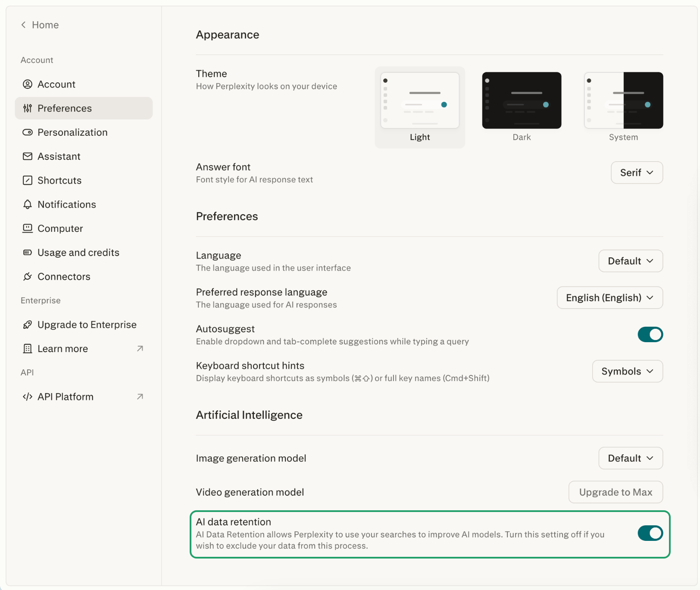The image size is (700, 590).
Task: Select the Dark theme option
Action: point(522,100)
